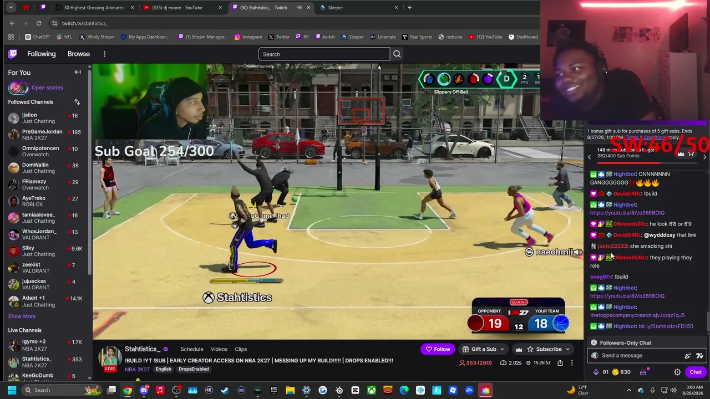Image resolution: width=710 pixels, height=399 pixels.
Task: Open File Explorer from the taskbar
Action: [x=290, y=390]
